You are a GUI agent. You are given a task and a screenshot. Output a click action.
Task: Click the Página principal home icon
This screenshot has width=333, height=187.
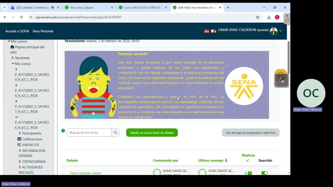pyautogui.click(x=12, y=47)
